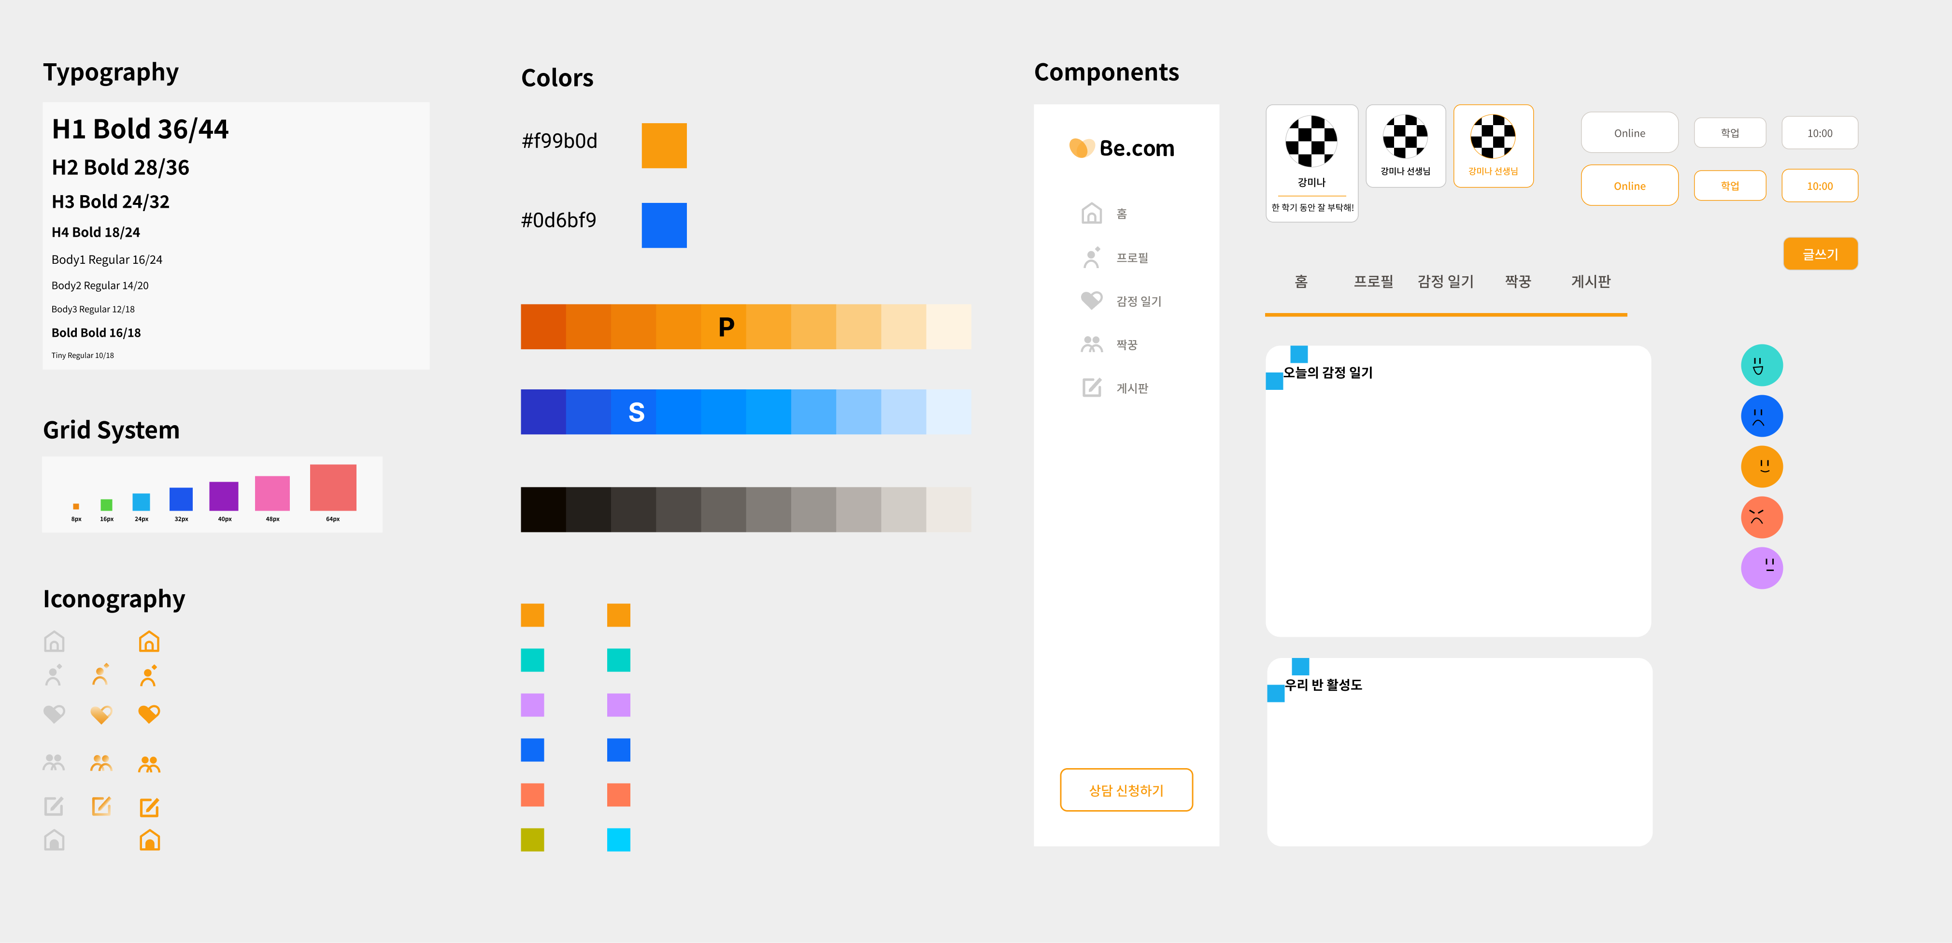Choose the blue sad face emoji
The height and width of the screenshot is (943, 1952).
click(x=1761, y=416)
